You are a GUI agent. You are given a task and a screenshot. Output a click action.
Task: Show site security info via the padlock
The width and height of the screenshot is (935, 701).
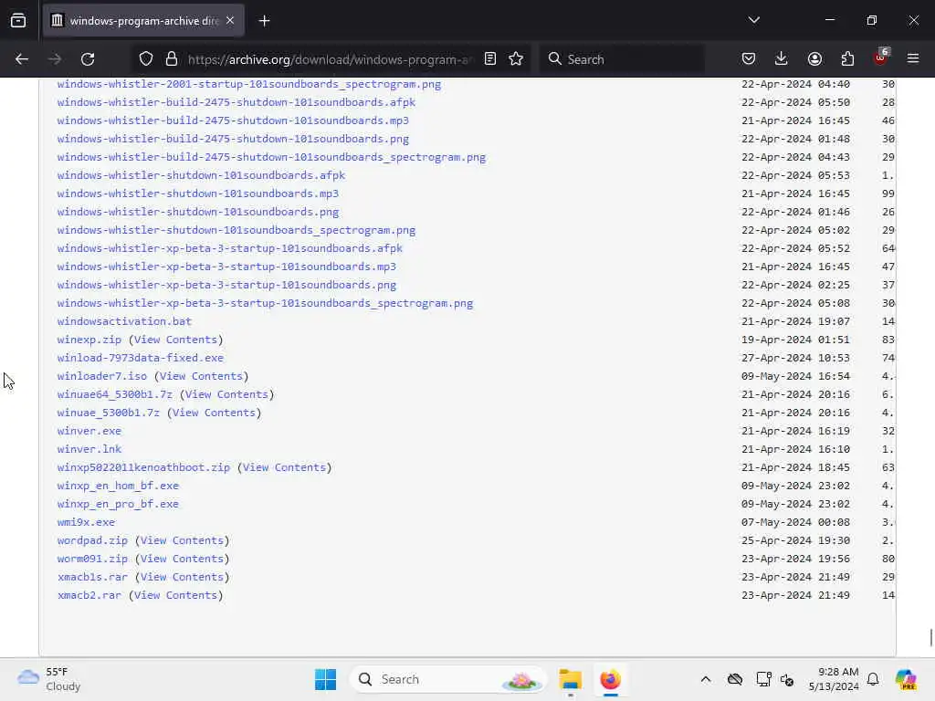pos(172,59)
